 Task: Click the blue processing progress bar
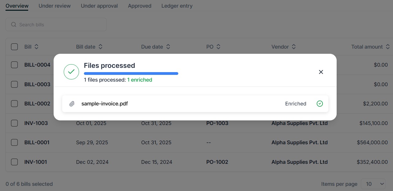pos(131,73)
